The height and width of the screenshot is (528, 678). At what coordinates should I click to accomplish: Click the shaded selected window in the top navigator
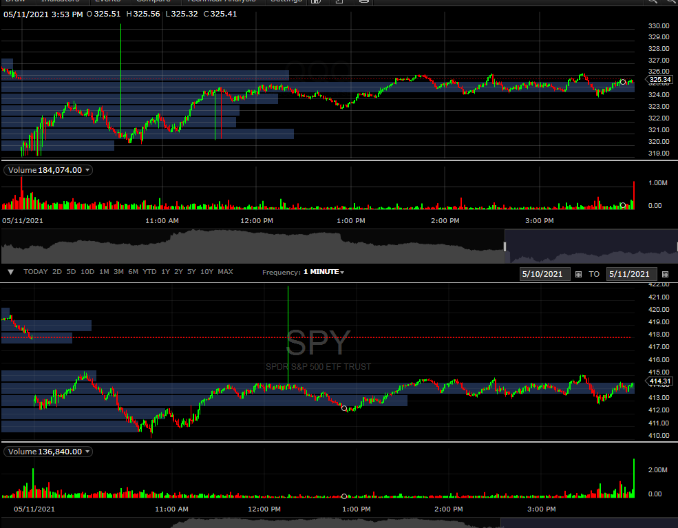tap(591, 246)
